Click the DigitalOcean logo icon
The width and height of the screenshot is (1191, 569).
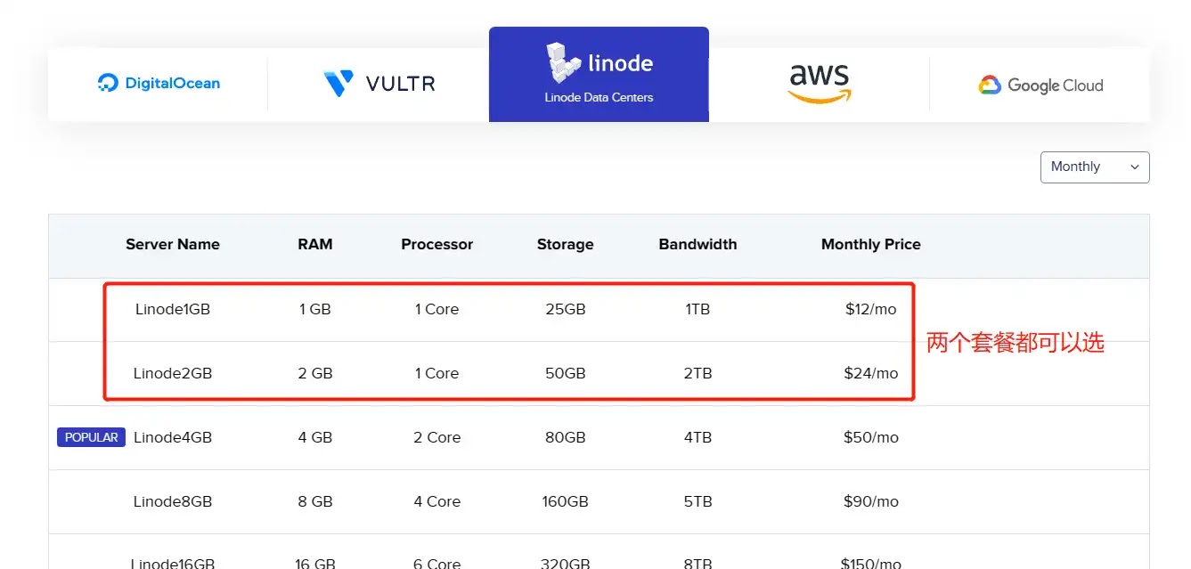(108, 84)
